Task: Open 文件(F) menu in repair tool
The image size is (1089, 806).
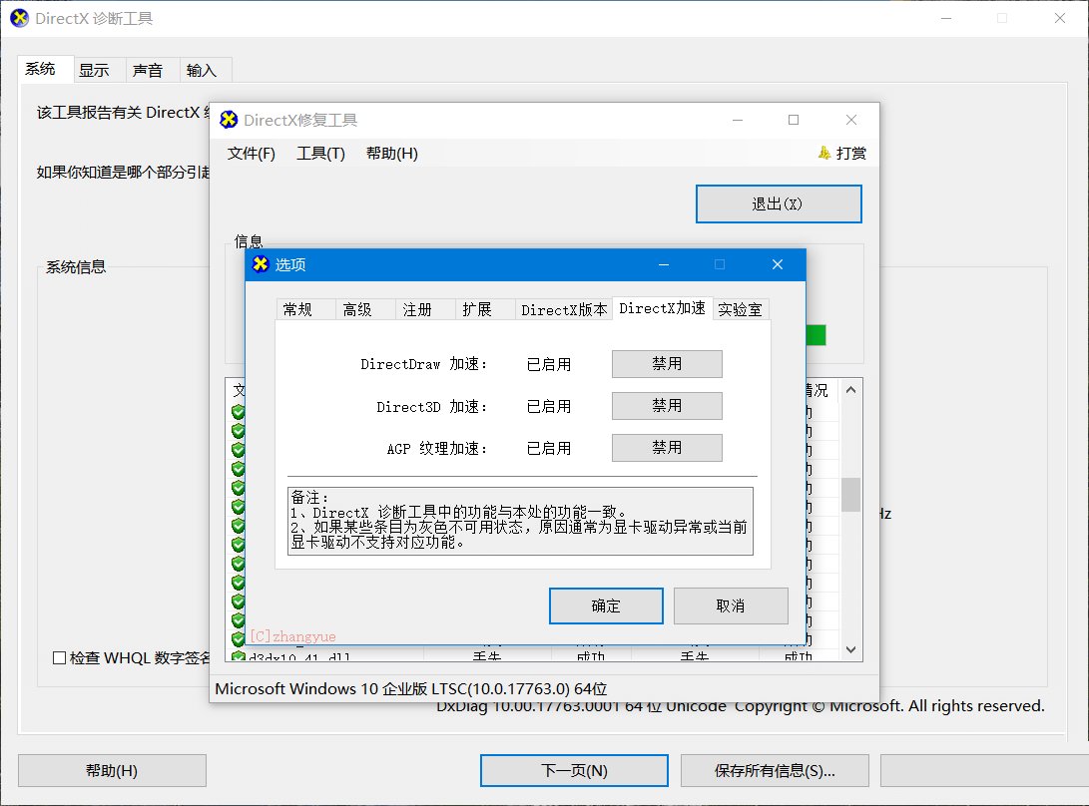Action: pos(252,154)
